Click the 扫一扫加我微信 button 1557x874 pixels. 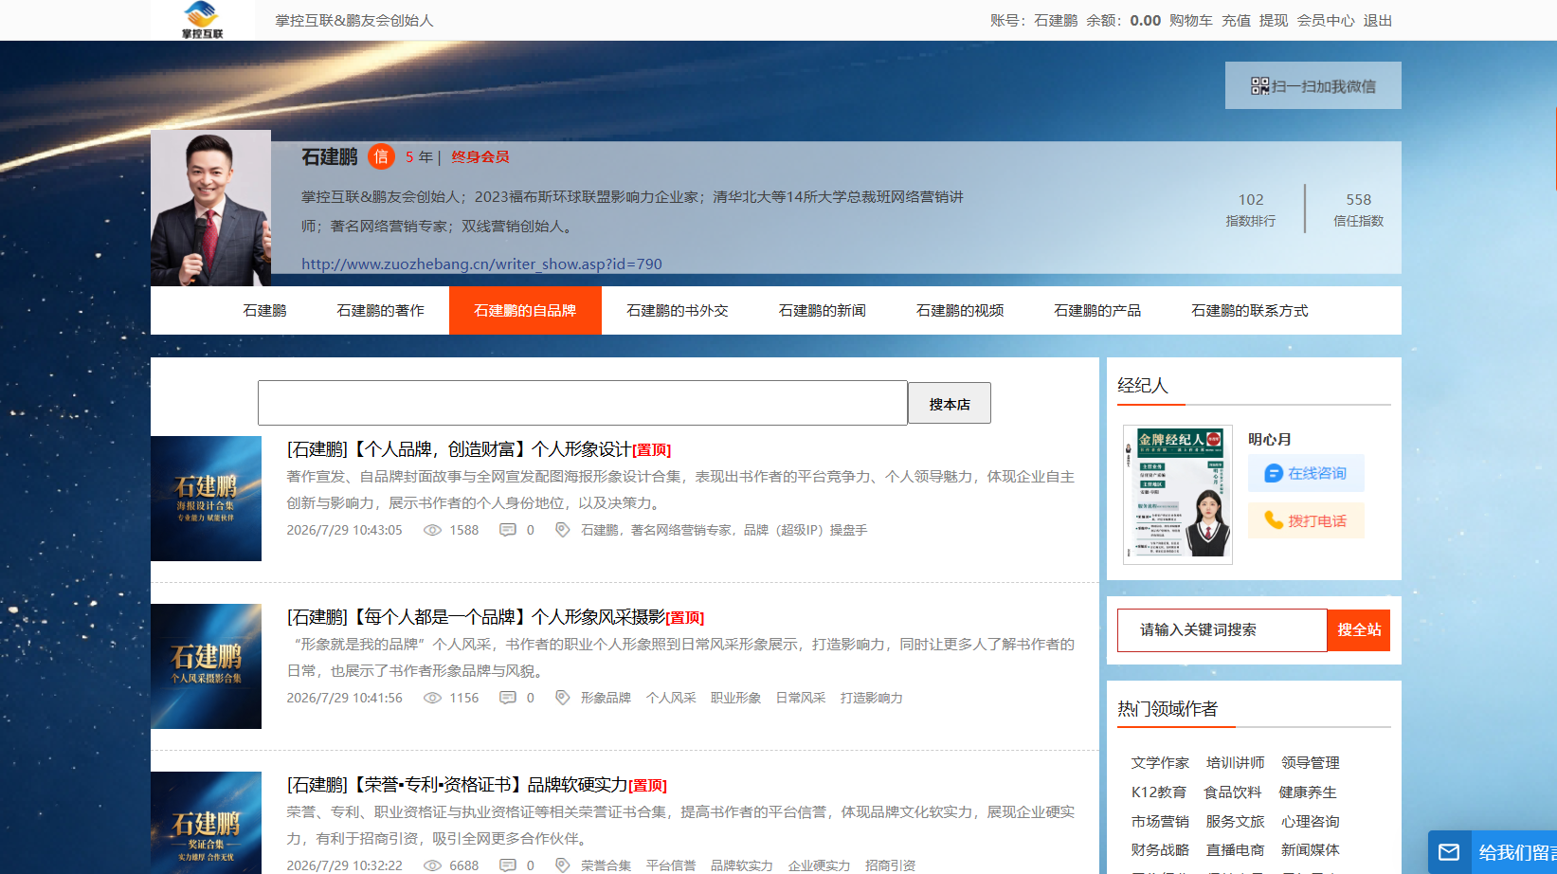click(x=1313, y=85)
